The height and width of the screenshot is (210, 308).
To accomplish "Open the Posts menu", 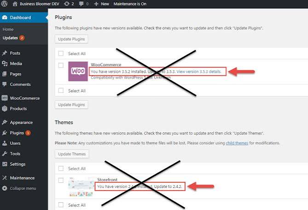I will click(x=15, y=53).
